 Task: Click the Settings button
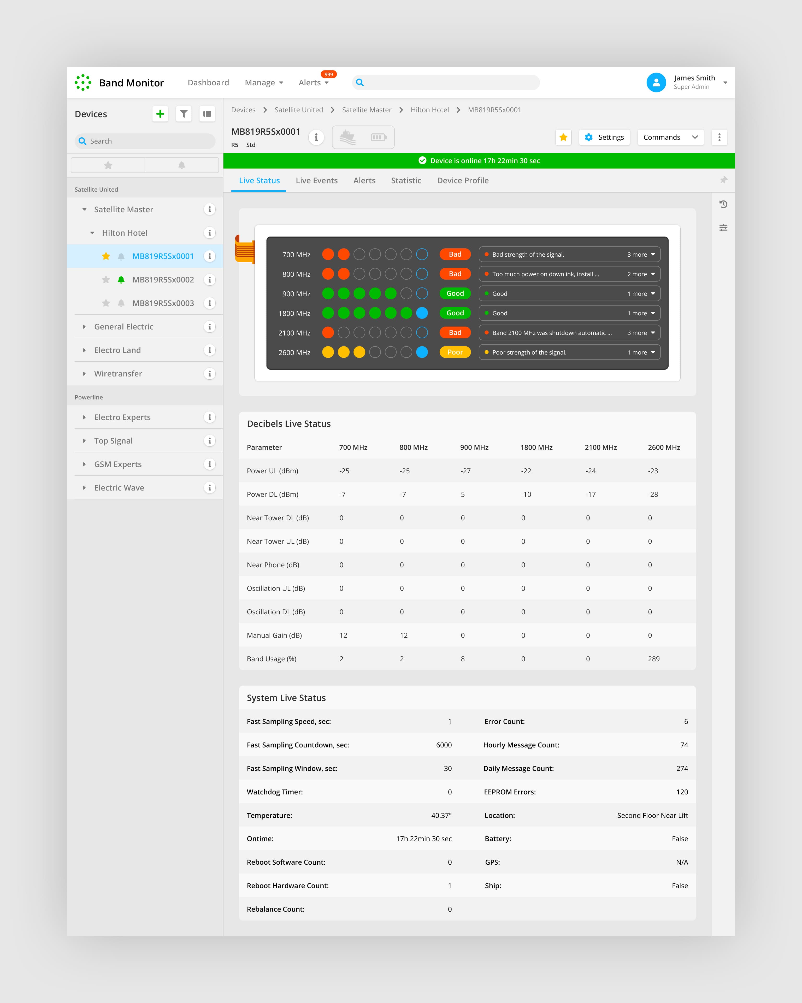click(604, 137)
